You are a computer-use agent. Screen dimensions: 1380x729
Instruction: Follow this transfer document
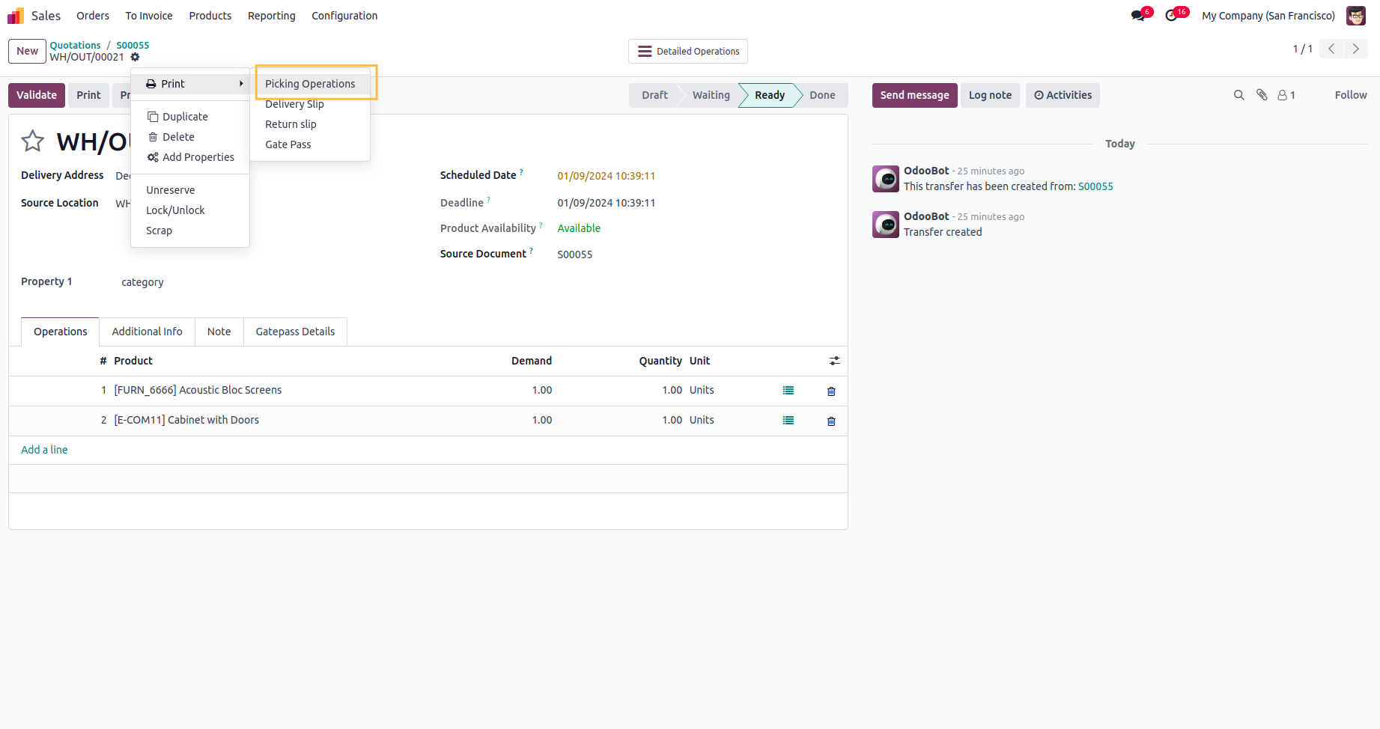(x=1350, y=95)
